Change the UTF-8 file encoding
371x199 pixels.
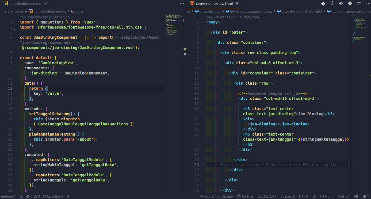pos(303,196)
